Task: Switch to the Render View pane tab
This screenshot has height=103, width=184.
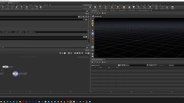Action: (x=113, y=11)
